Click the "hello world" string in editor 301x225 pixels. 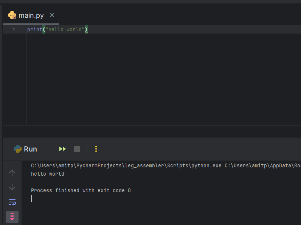(65, 29)
